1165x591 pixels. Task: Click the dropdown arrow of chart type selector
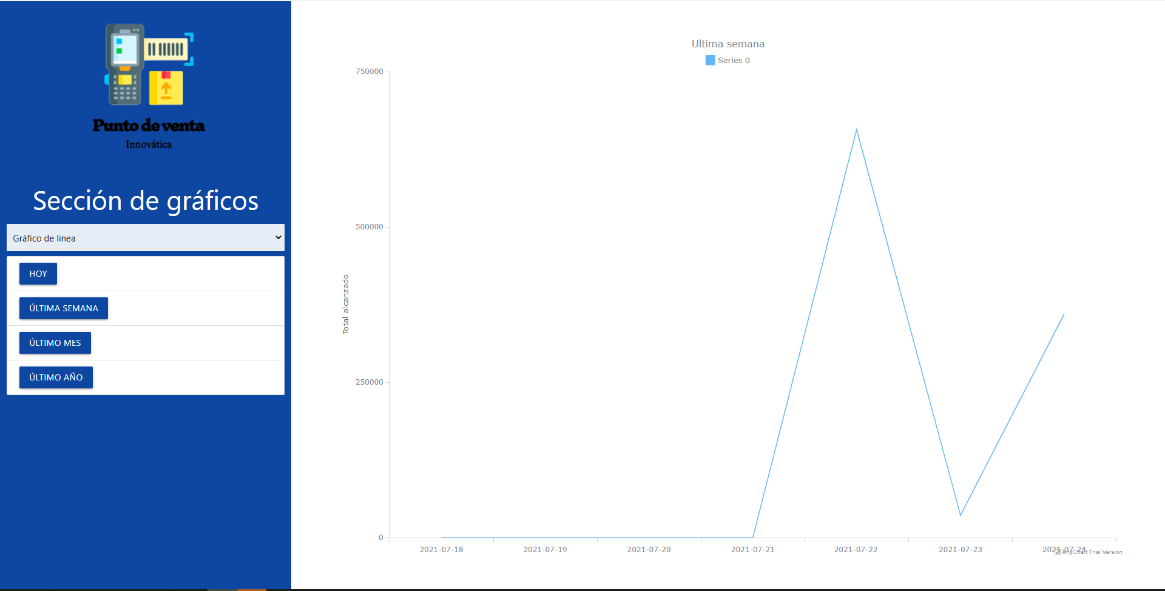[x=278, y=238]
